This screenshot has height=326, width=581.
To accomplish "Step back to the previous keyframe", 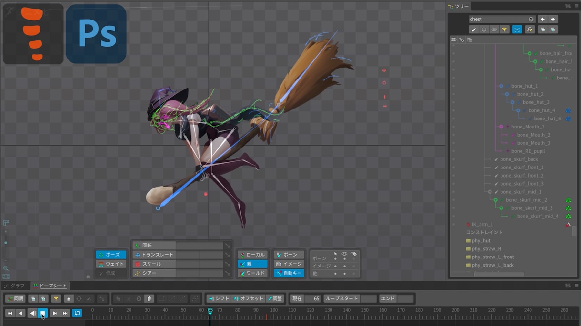I will pos(20,313).
